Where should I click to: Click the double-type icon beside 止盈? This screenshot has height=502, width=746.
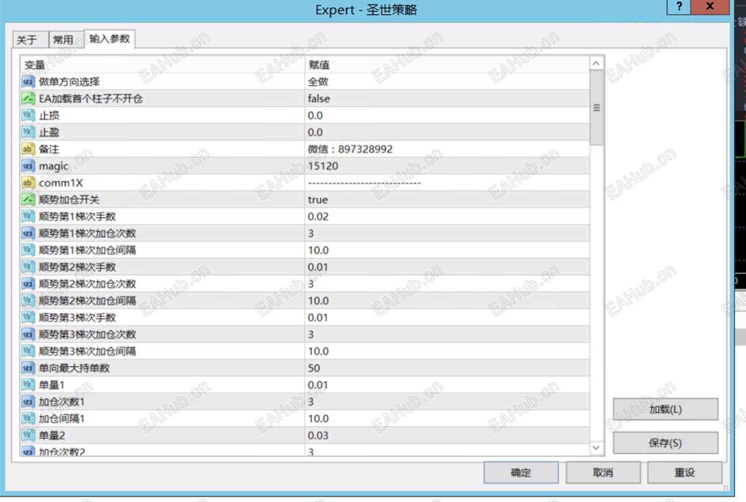pyautogui.click(x=28, y=132)
